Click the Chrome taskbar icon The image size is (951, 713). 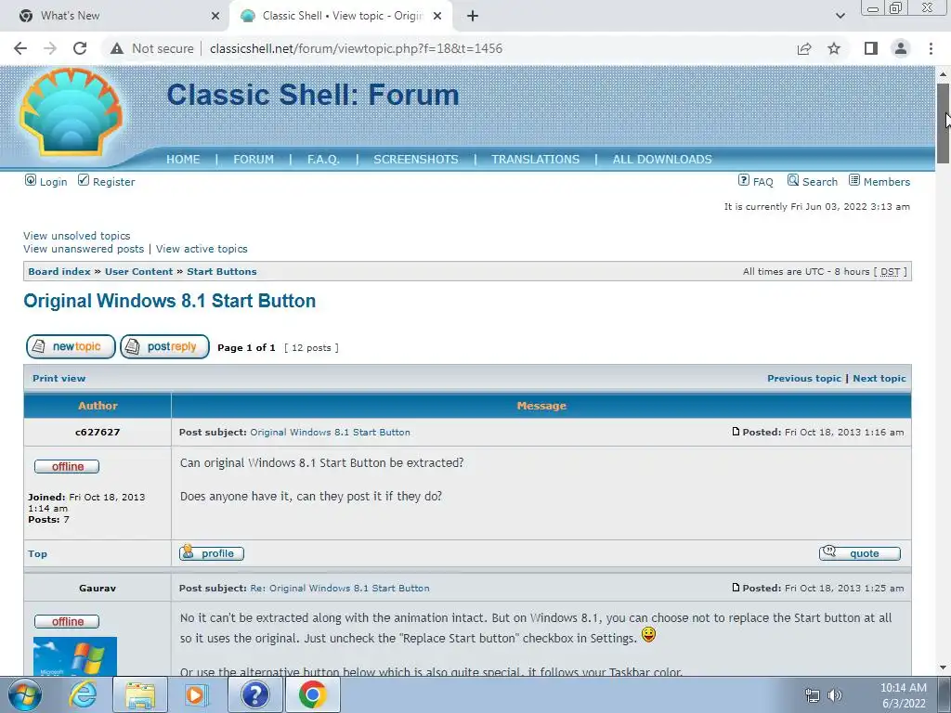click(x=312, y=694)
